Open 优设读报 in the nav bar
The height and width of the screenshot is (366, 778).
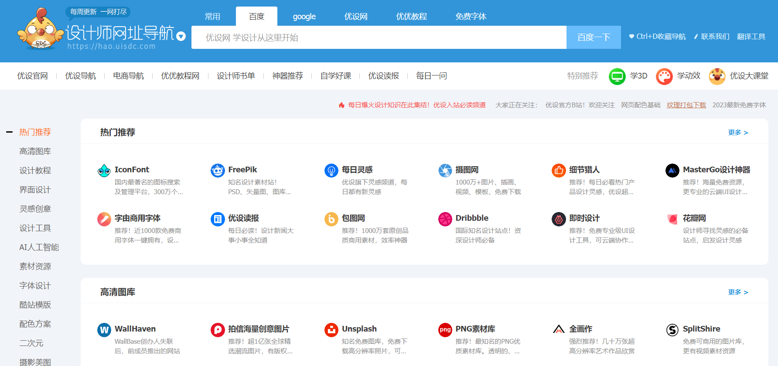[383, 76]
